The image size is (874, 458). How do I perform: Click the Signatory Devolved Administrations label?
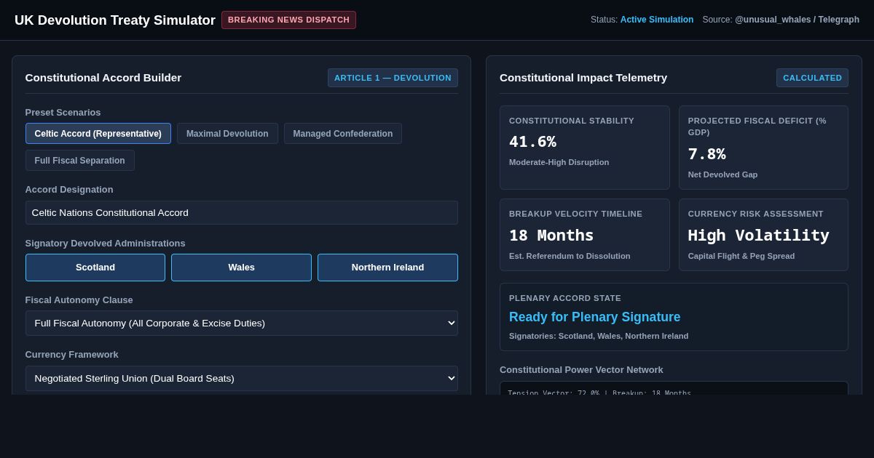(106, 244)
